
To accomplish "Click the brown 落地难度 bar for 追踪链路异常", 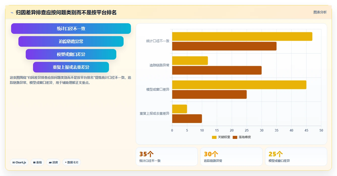I will click(217, 70).
